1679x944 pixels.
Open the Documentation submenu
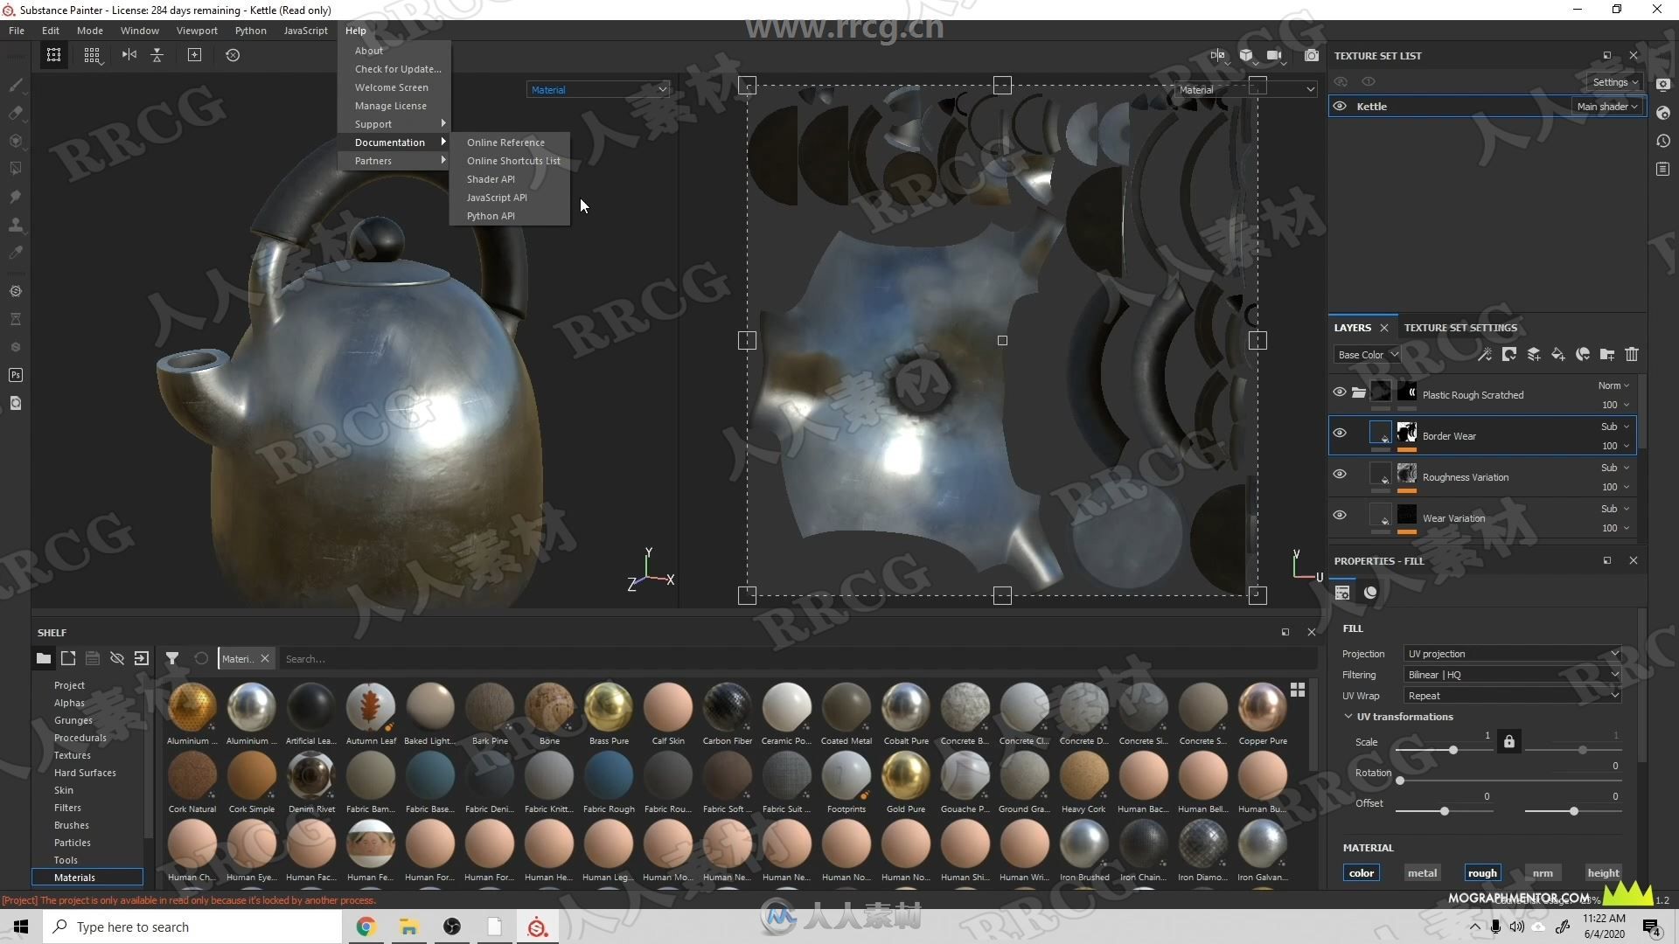[x=390, y=142]
